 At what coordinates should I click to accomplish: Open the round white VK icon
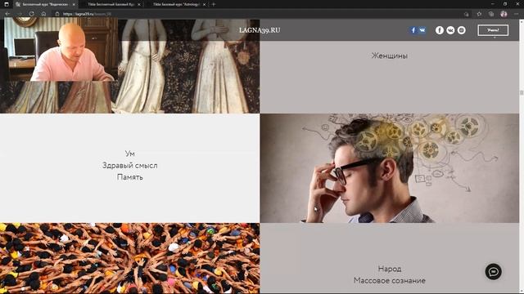coord(450,30)
